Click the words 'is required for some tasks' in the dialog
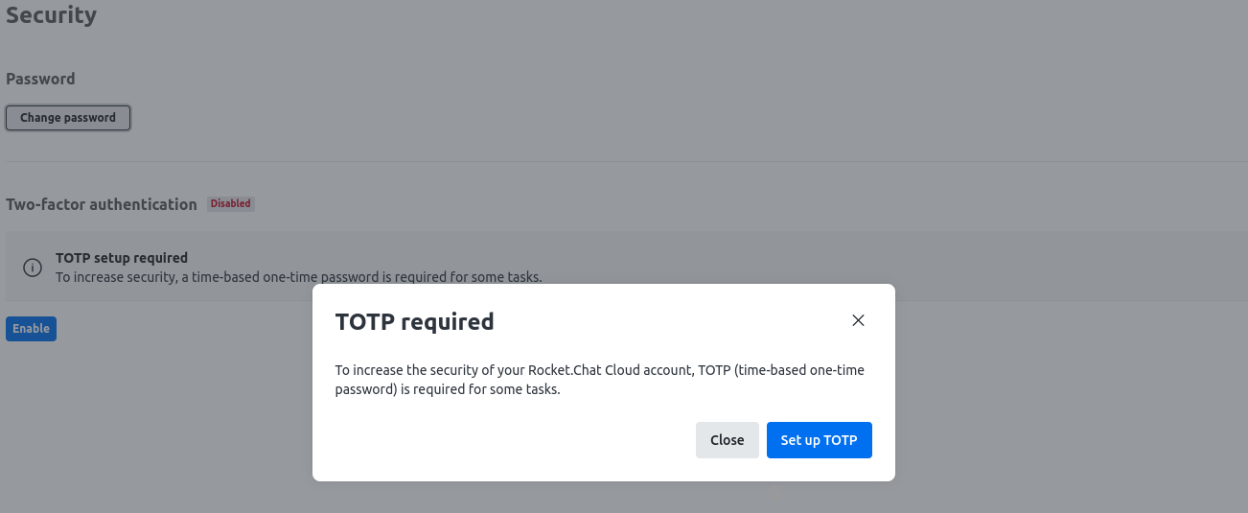This screenshot has height=513, width=1248. 480,390
